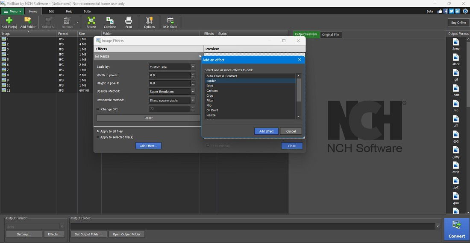470x243 pixels.
Task: Select Apply to selected file(s) option
Action: pos(98,137)
